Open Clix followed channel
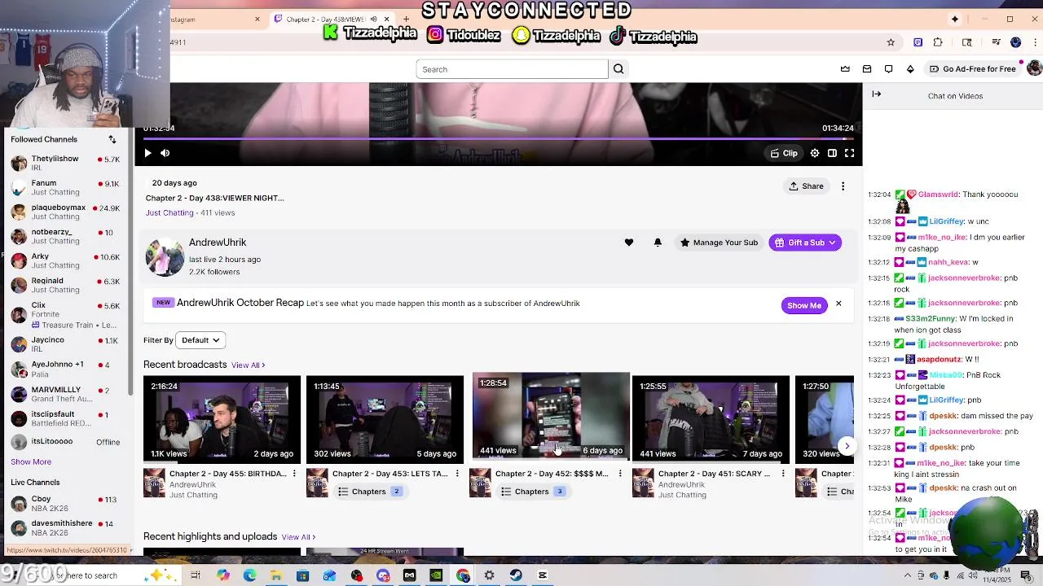This screenshot has height=586, width=1043. [67, 314]
